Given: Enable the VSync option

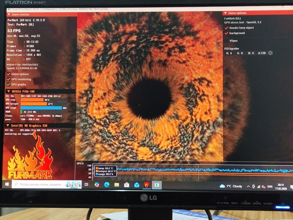Looking at the screenshot, I should pos(226,41).
